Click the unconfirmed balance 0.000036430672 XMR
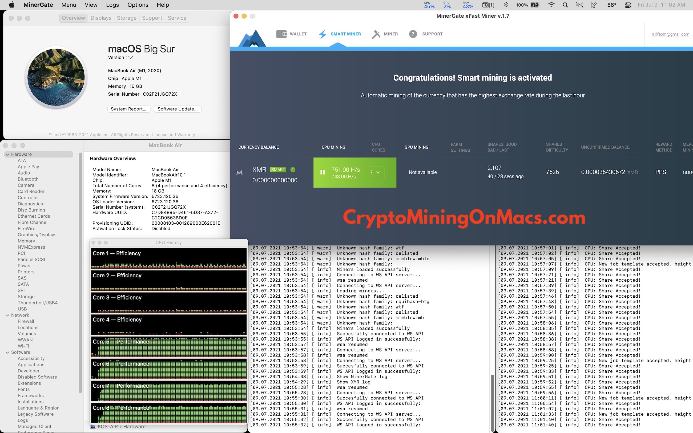The width and height of the screenshot is (693, 433). click(x=609, y=172)
